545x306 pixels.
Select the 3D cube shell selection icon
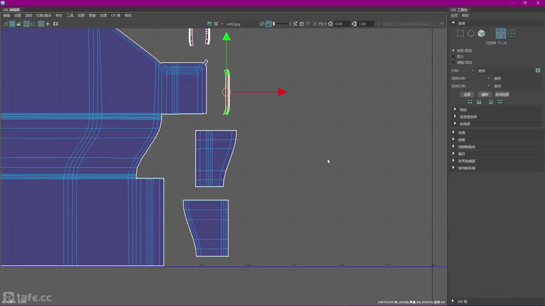[x=481, y=33]
